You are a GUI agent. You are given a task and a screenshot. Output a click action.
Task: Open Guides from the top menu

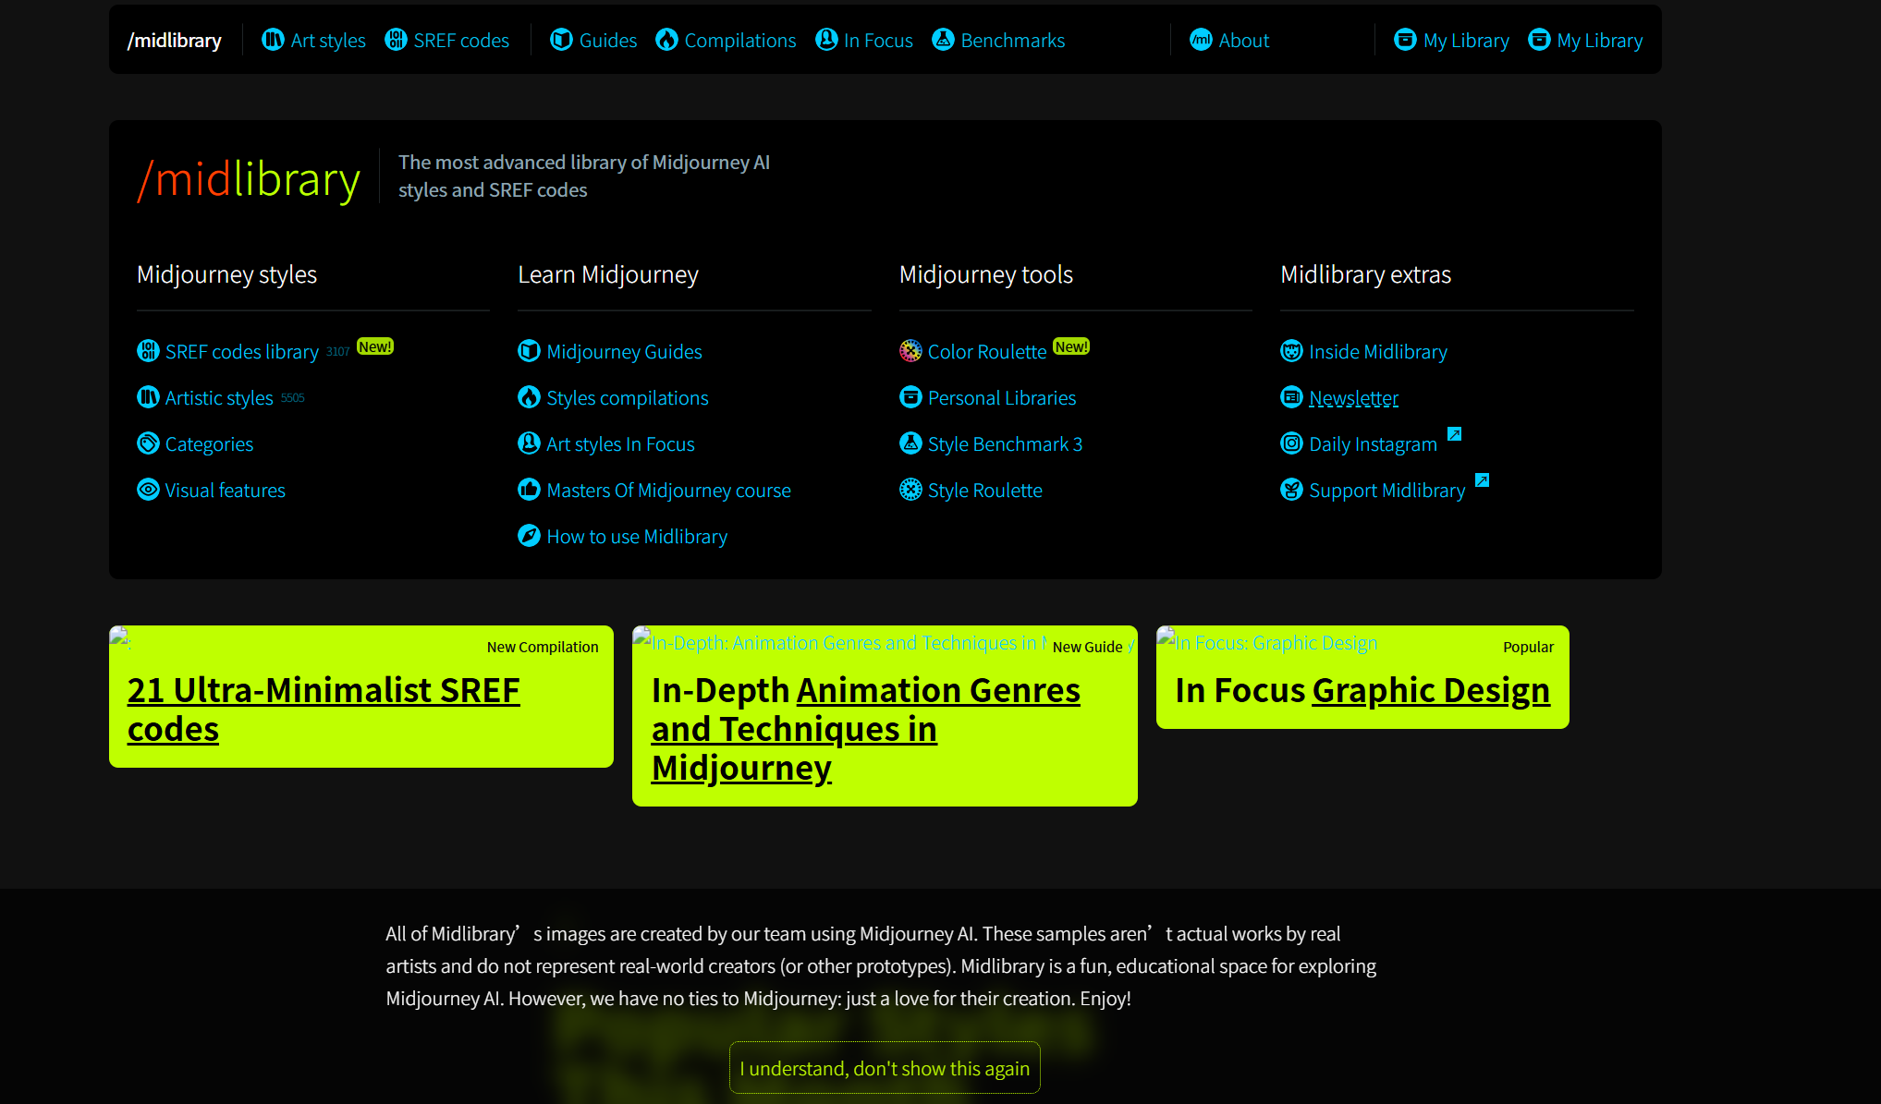[x=607, y=41]
